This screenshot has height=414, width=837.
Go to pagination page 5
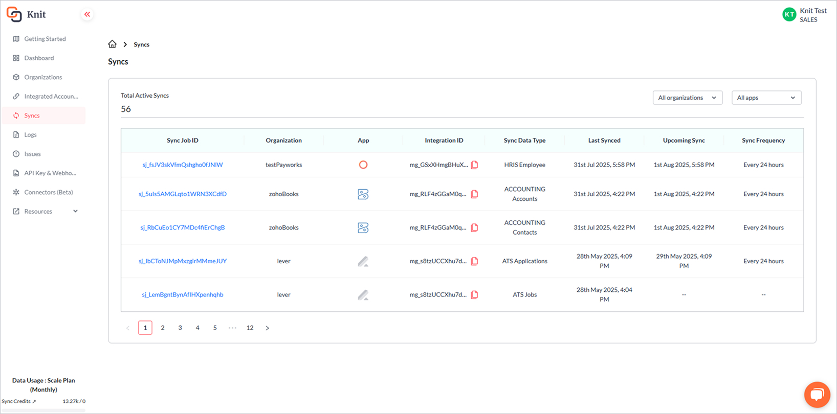coord(215,328)
